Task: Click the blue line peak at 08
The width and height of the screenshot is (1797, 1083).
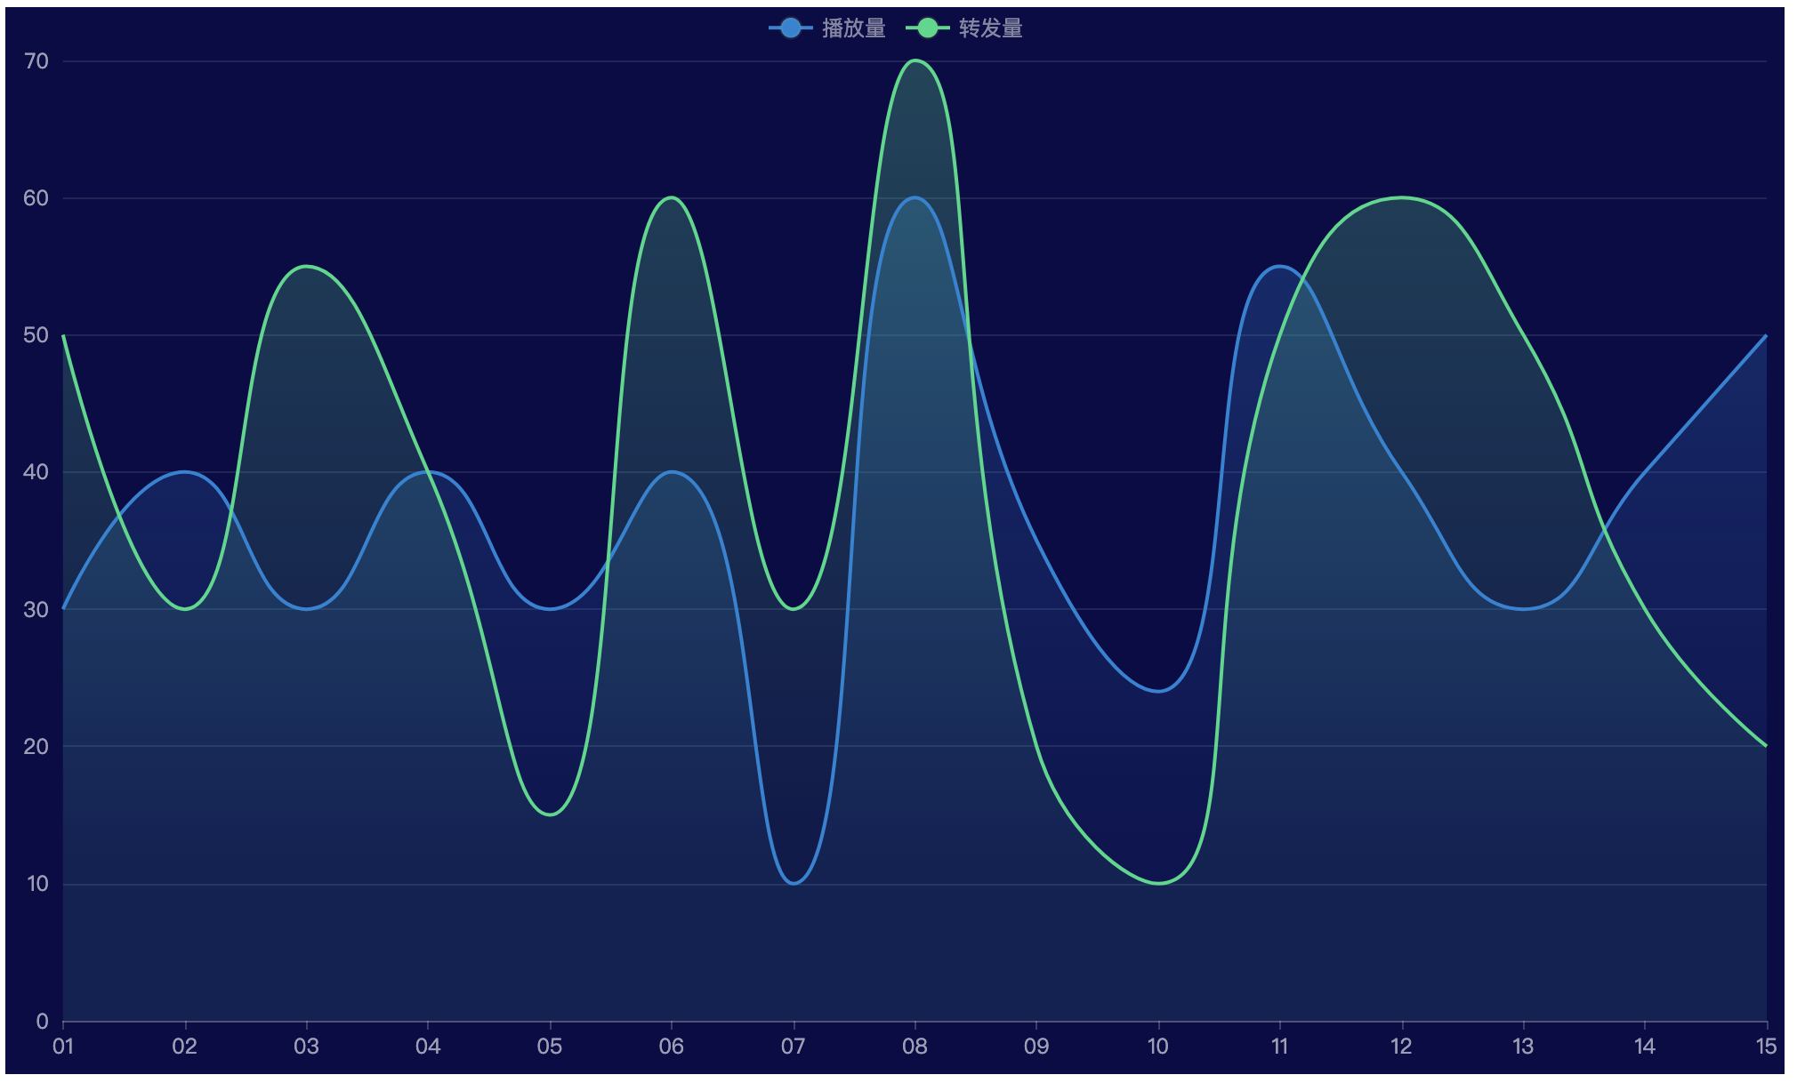Action: pos(915,198)
